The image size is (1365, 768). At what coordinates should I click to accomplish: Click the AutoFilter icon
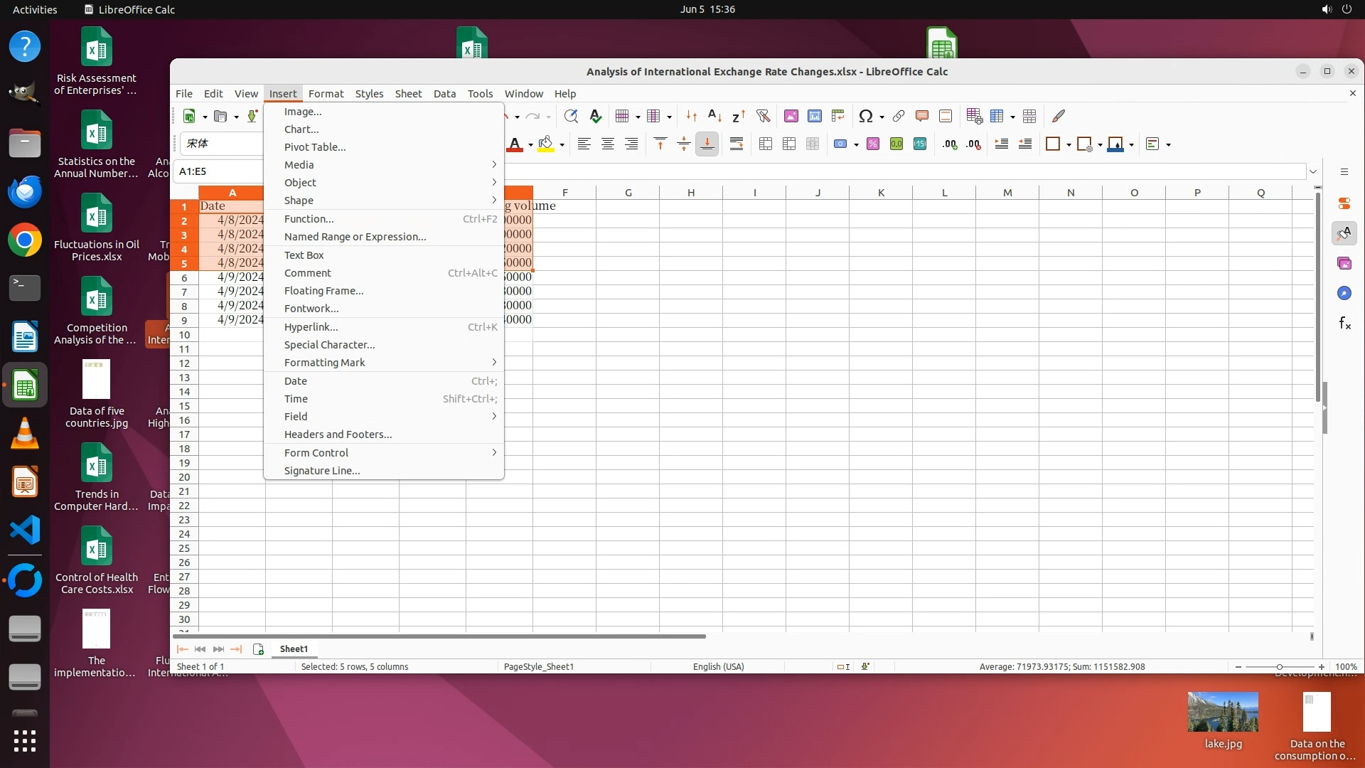click(x=763, y=116)
